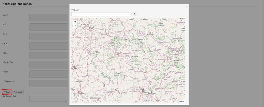Click the Vymazat button
The height and width of the screenshot is (107, 264).
[18, 92]
